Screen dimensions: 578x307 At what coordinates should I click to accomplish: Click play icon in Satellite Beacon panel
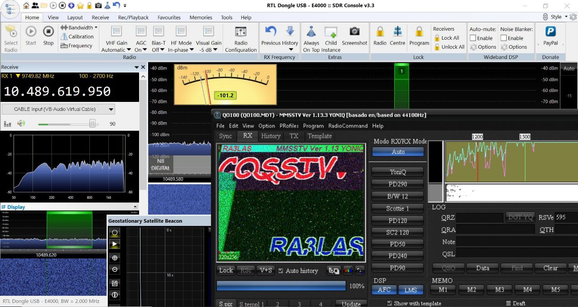(115, 244)
